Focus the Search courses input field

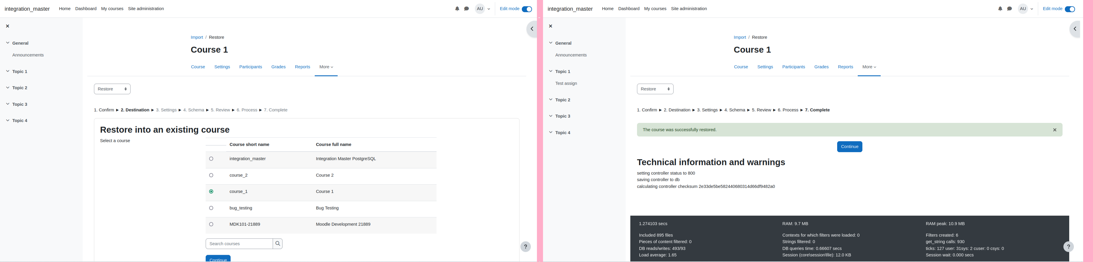pyautogui.click(x=239, y=244)
